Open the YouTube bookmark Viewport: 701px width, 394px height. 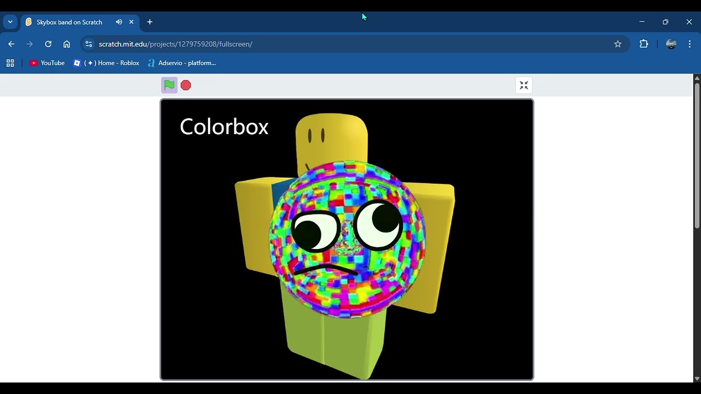(47, 63)
